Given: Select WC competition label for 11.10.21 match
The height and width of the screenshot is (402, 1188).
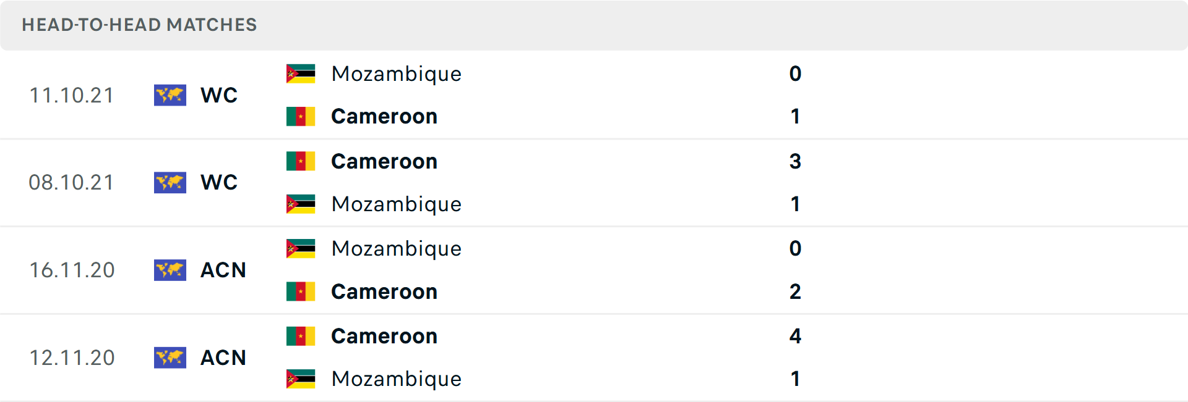Looking at the screenshot, I should pos(219,95).
